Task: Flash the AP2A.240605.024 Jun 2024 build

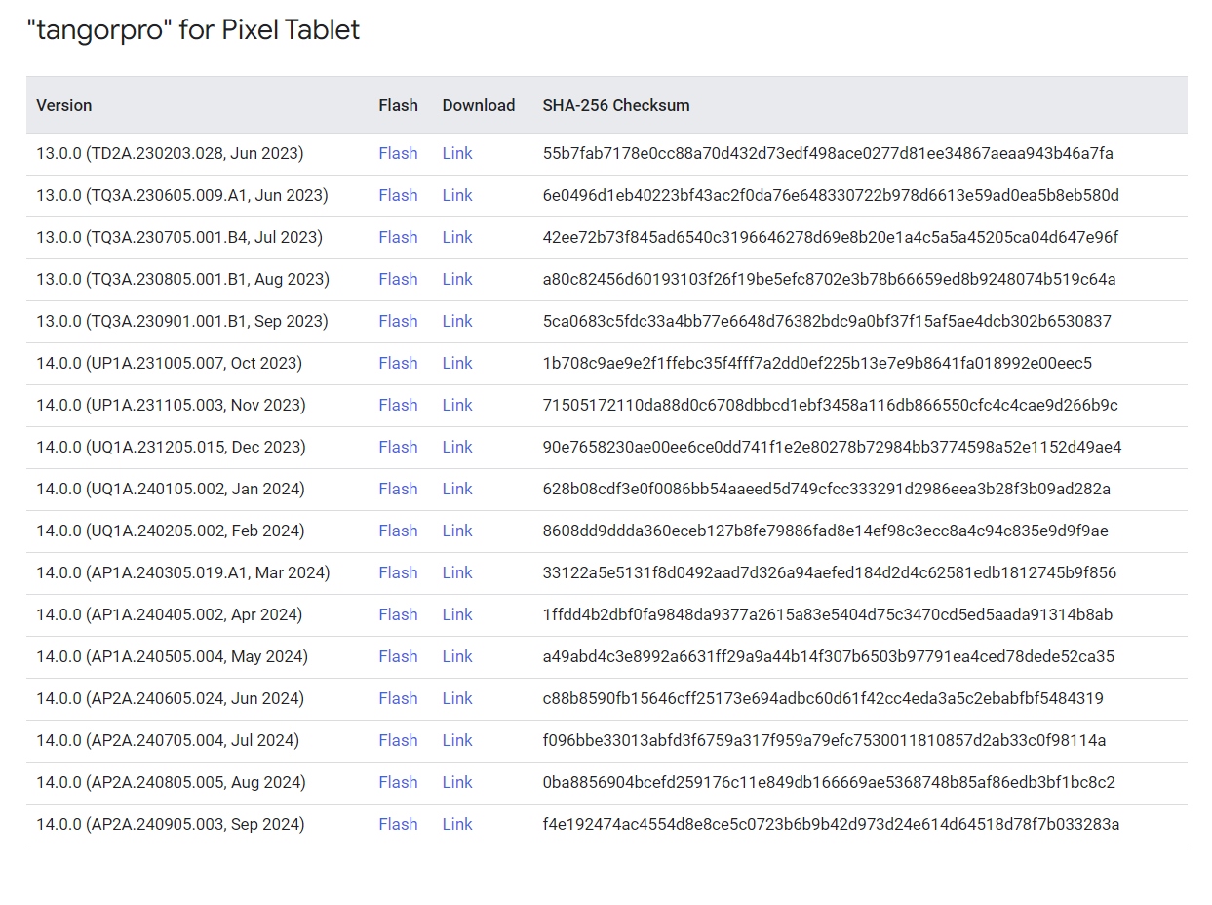Action: 398,698
